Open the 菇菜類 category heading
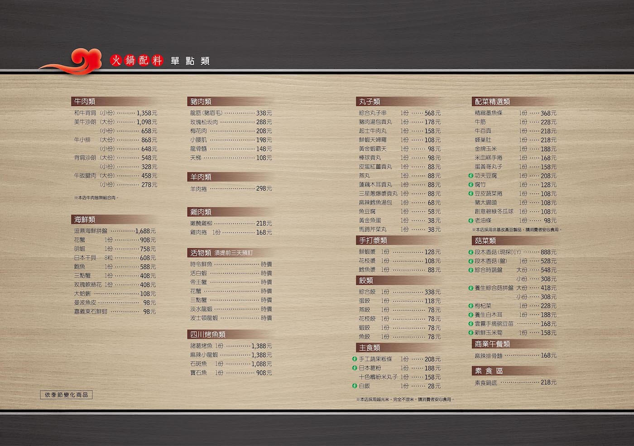 [485, 240]
